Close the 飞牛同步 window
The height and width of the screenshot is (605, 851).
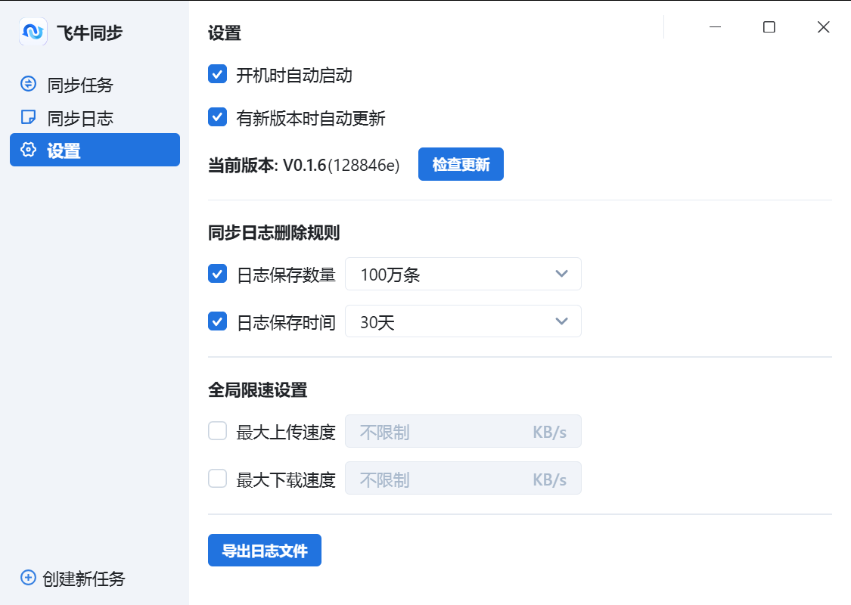pos(824,27)
